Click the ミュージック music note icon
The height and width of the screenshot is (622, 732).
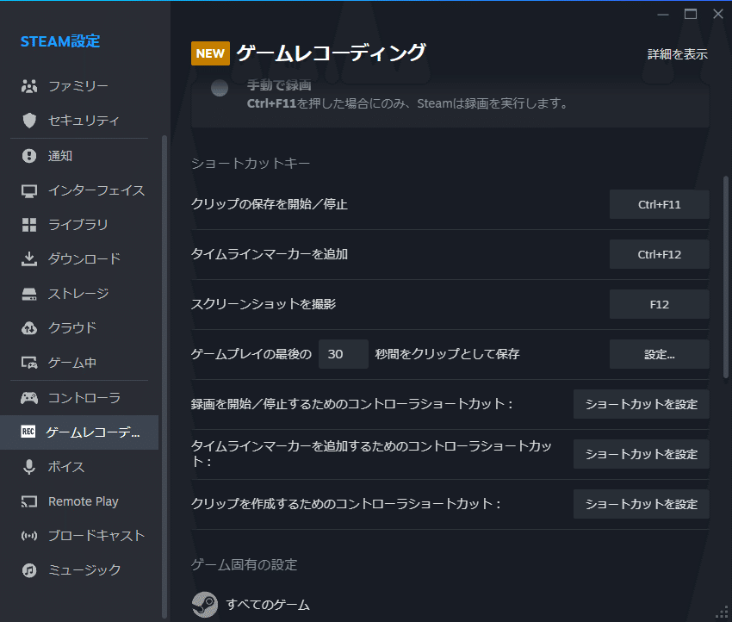[29, 570]
